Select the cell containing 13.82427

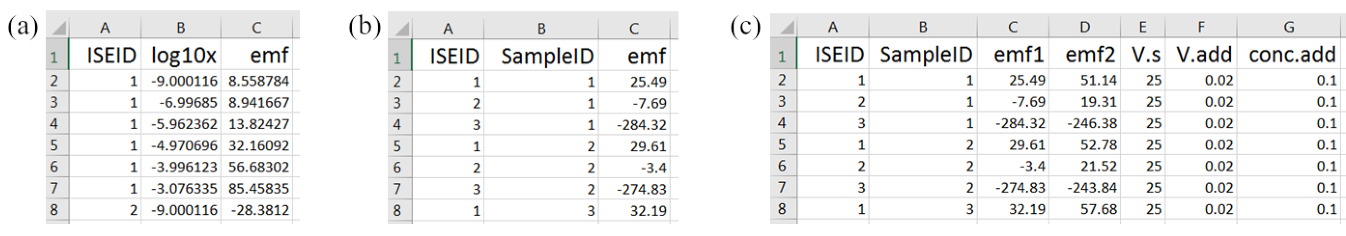coord(258,124)
